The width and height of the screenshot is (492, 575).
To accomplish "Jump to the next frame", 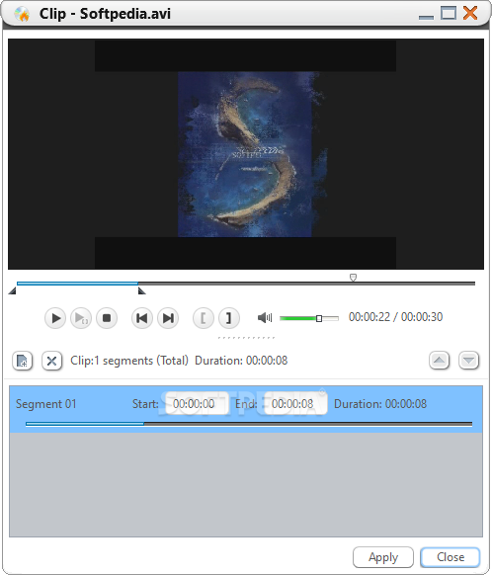I will click(x=168, y=318).
